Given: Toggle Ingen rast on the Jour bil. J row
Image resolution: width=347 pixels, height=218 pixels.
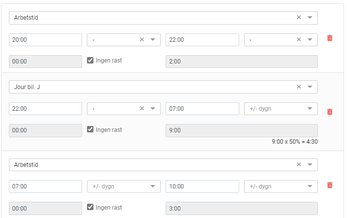Looking at the screenshot, I should click(x=90, y=130).
